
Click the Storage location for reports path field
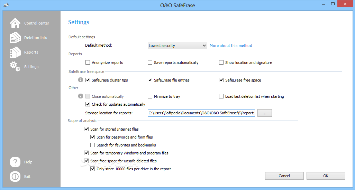click(x=201, y=113)
